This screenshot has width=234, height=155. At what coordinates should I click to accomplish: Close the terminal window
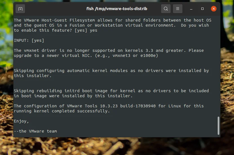coord(214,9)
